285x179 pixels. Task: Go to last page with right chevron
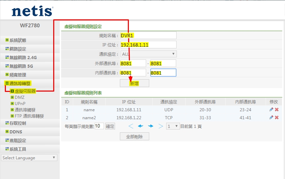pyautogui.click(x=161, y=126)
